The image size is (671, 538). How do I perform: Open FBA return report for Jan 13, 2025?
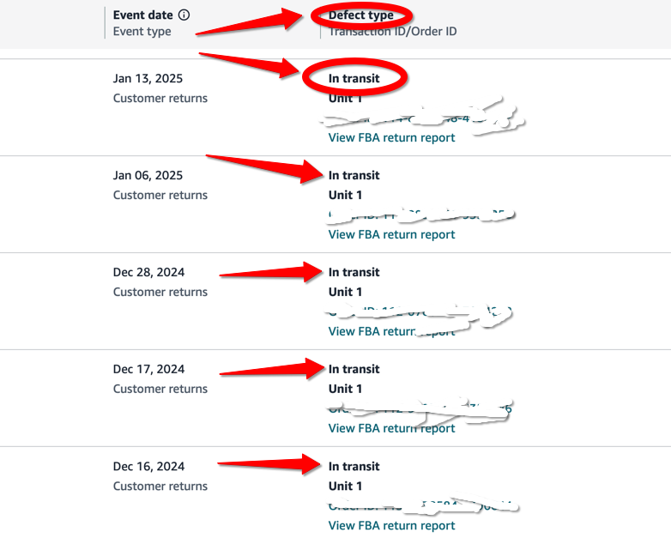pyautogui.click(x=391, y=138)
